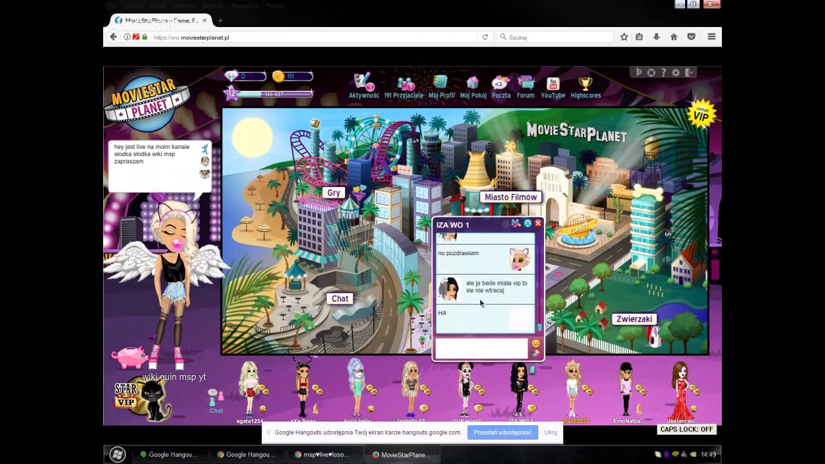Open the game settings gear icon
Screen dimensions: 825x464
676,72
